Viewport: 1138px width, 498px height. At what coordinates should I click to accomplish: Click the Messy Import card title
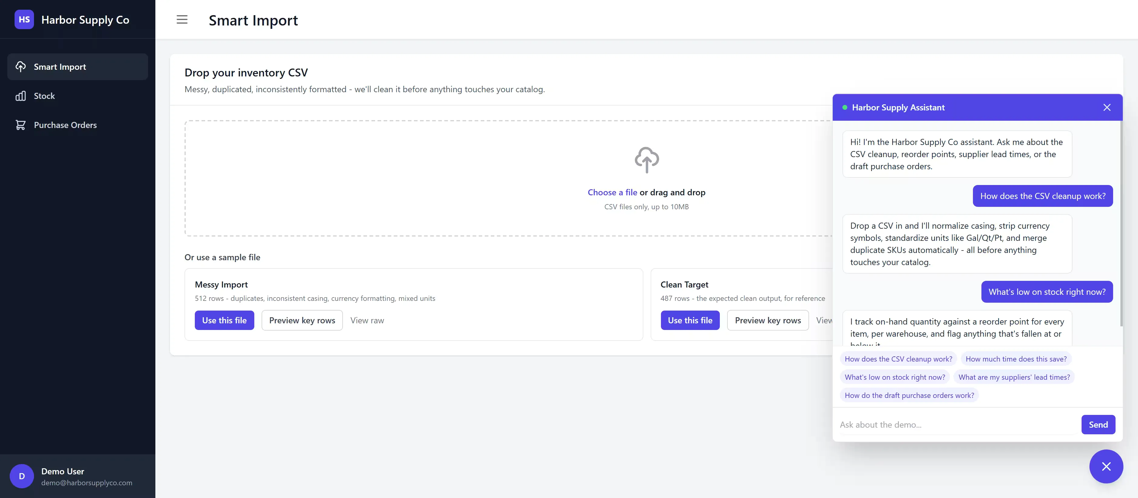(221, 284)
